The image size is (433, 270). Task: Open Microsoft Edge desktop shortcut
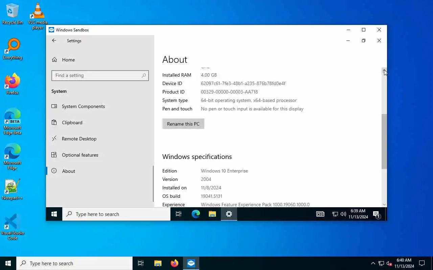pyautogui.click(x=13, y=157)
